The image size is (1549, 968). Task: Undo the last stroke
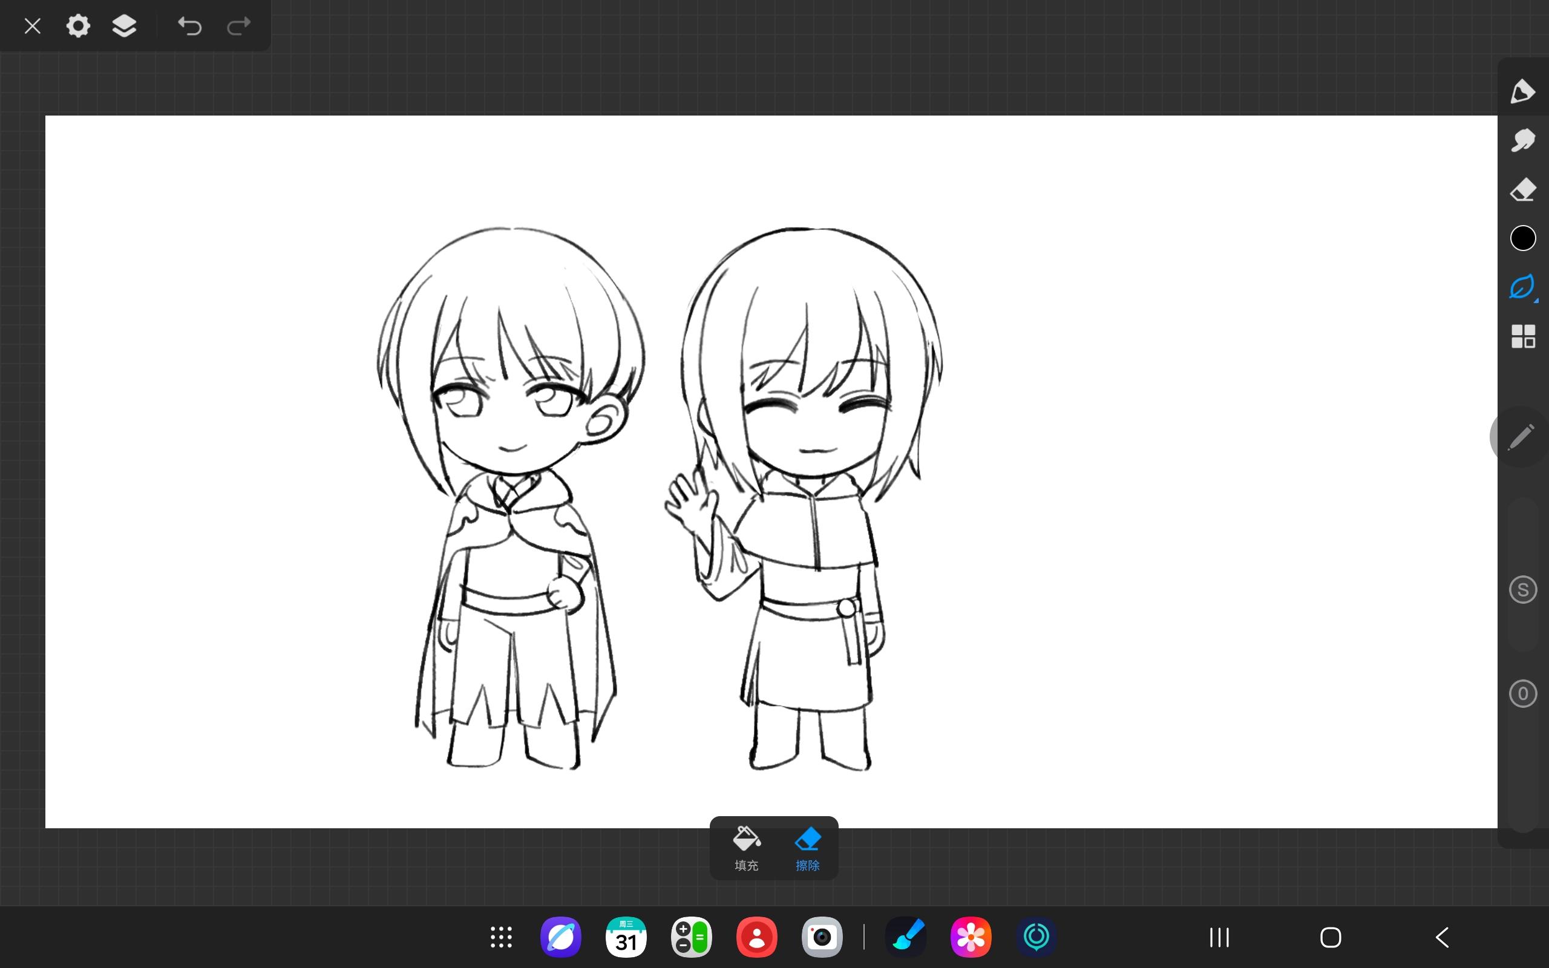tap(189, 26)
